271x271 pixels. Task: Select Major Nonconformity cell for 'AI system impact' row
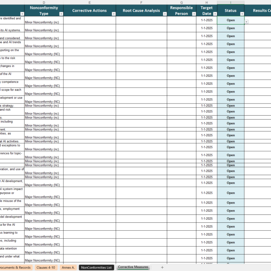coord(44,193)
